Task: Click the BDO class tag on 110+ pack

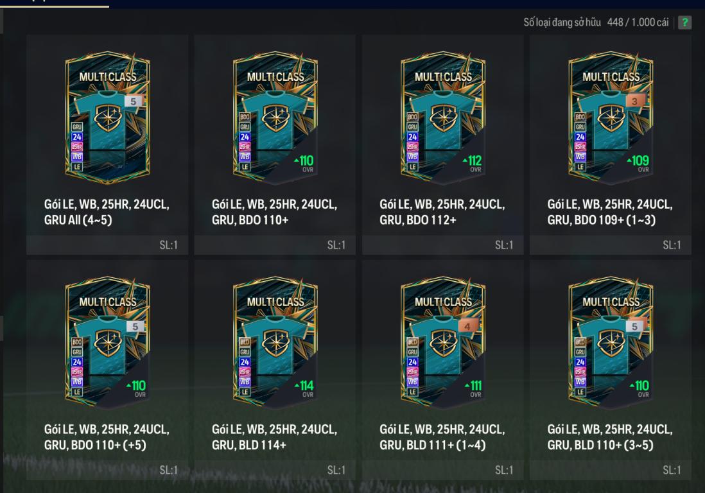Action: (x=245, y=117)
